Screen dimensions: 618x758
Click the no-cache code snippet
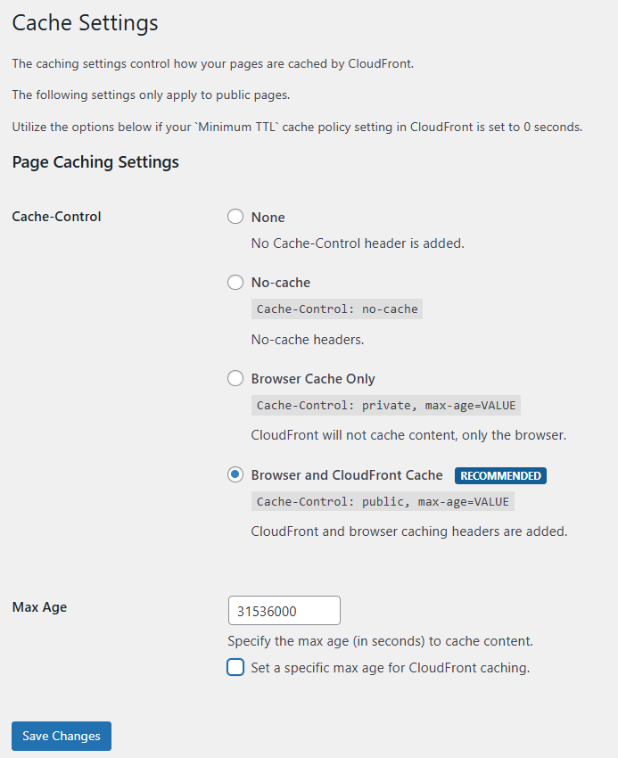[336, 309]
